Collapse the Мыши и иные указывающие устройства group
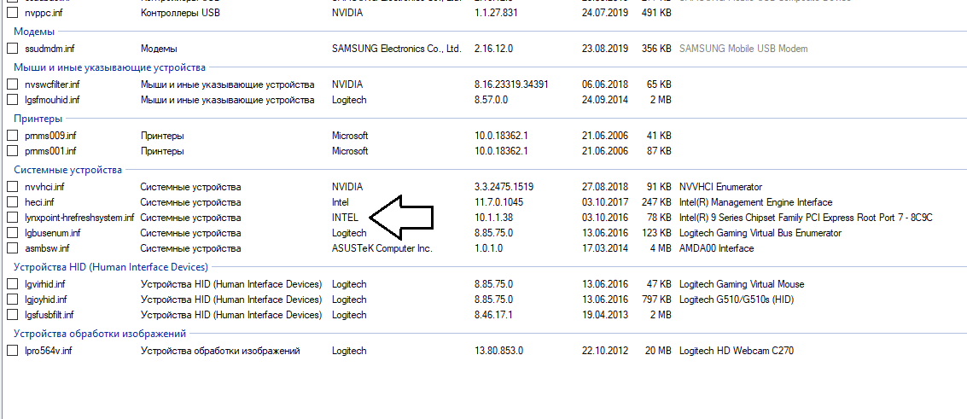The height and width of the screenshot is (419, 967). tap(110, 67)
